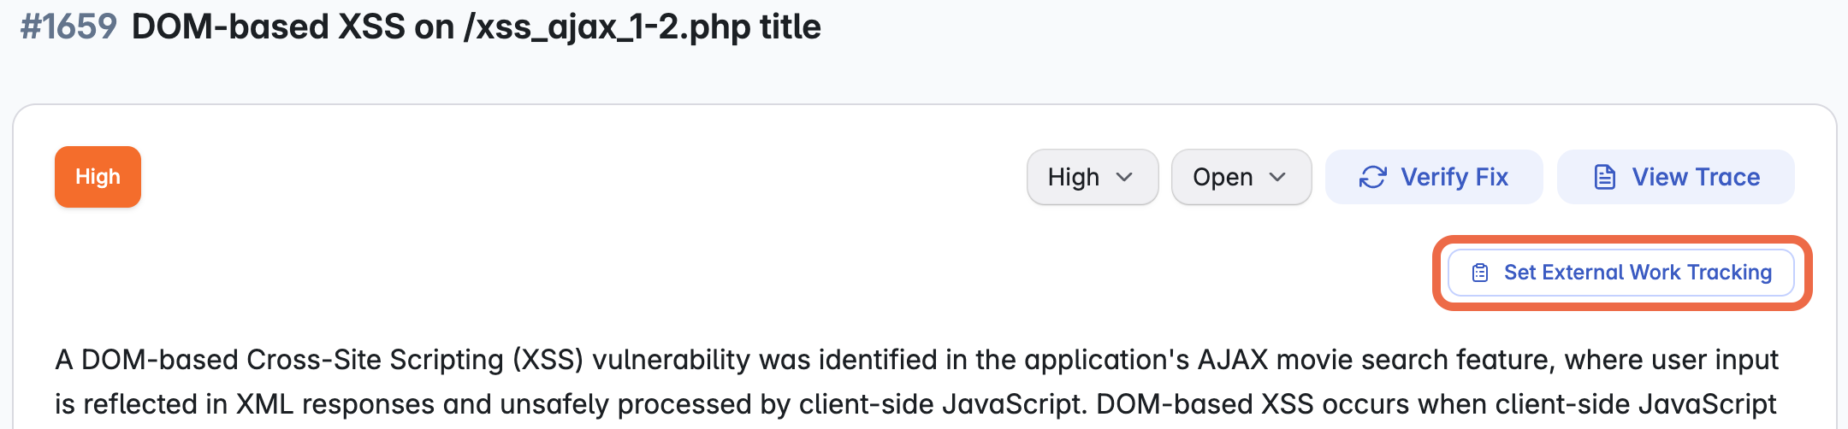Click the Set External Work Tracking text label

[x=1638, y=273]
